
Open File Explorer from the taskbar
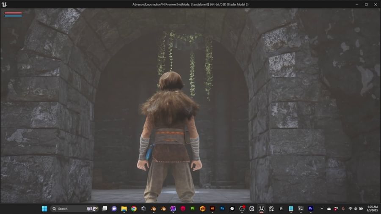124,209
